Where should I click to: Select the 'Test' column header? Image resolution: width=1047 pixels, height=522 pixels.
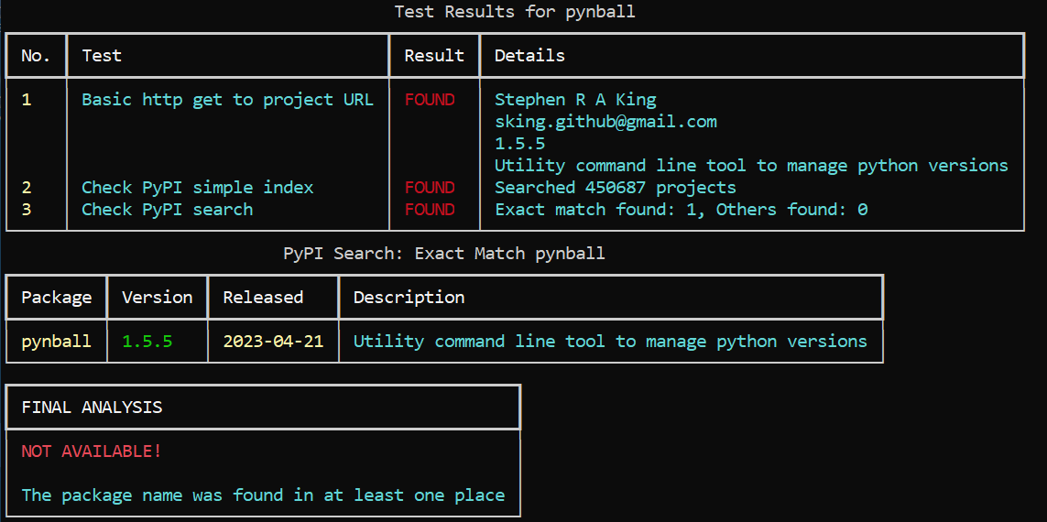pyautogui.click(x=102, y=55)
